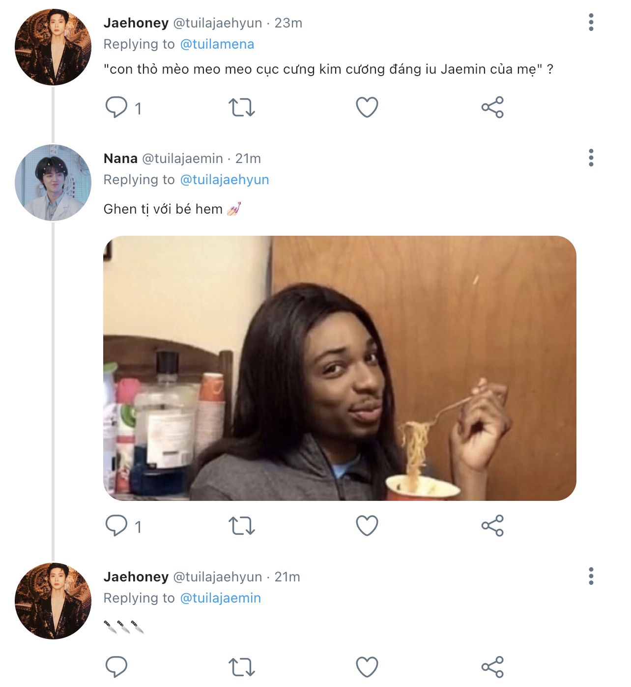Retweet Nana's noodle photo tweet
This screenshot has width=631, height=687.
click(241, 525)
